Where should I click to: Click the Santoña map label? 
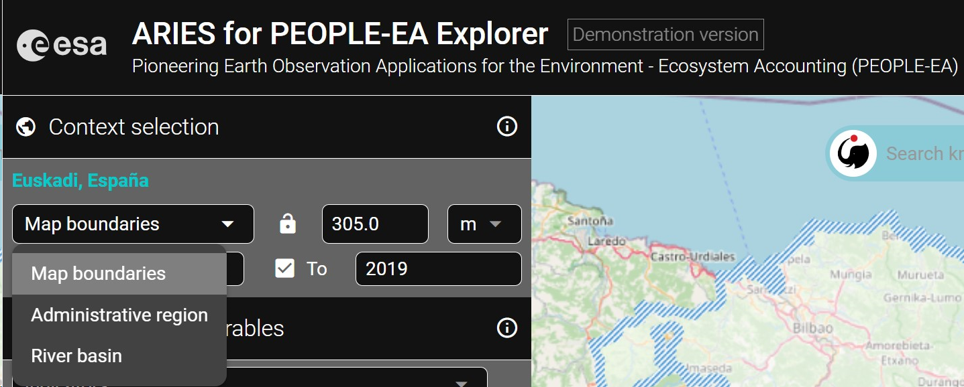(x=590, y=220)
